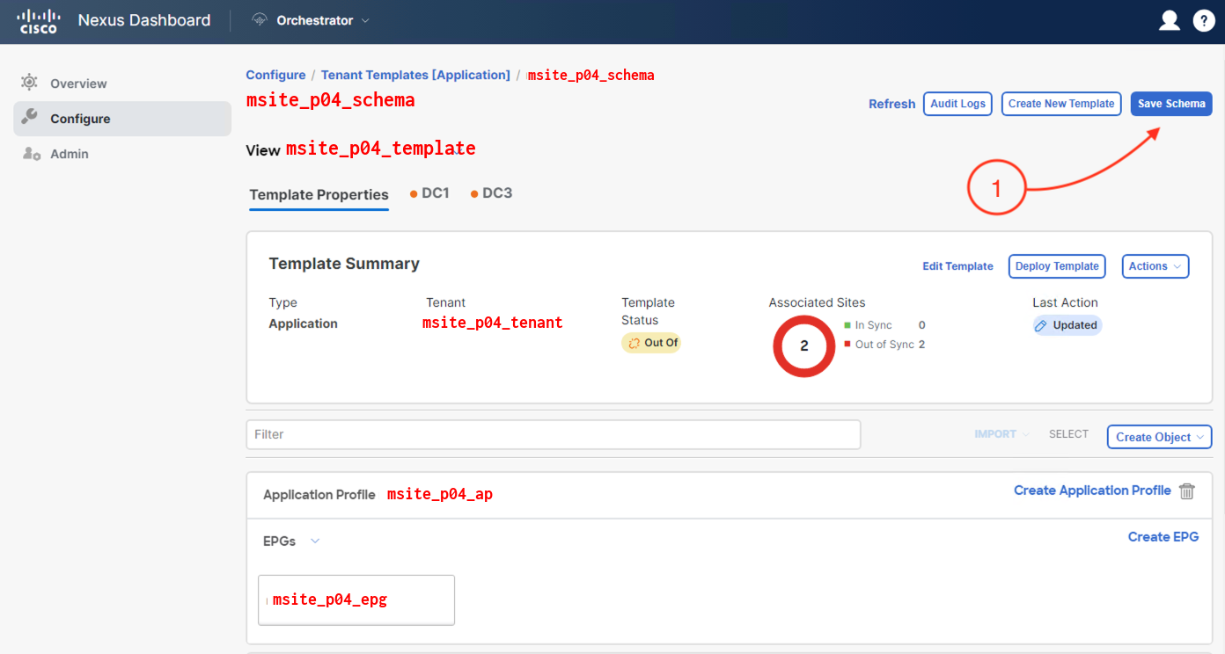Viewport: 1225px width, 654px height.
Task: Open the user profile icon
Action: pyautogui.click(x=1169, y=21)
